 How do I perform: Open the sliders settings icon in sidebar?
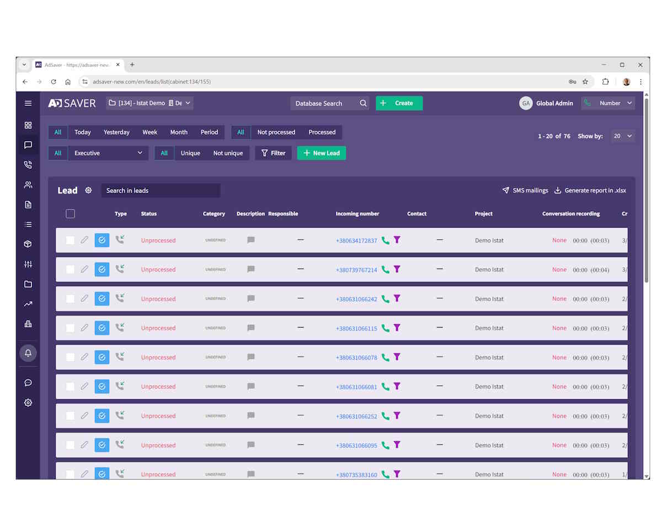pos(28,264)
